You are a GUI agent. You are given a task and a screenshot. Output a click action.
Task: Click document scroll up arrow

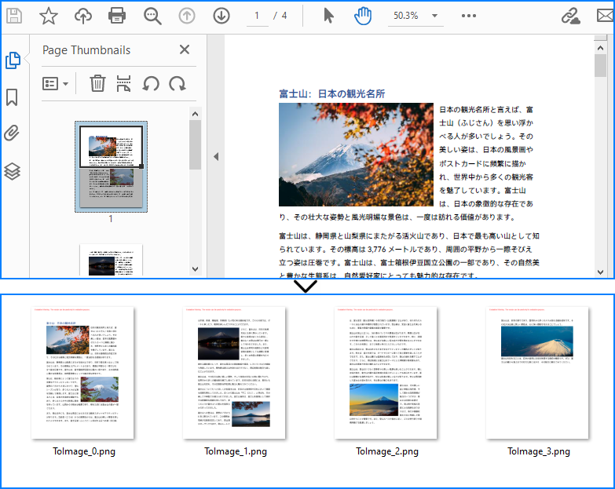pyautogui.click(x=601, y=48)
